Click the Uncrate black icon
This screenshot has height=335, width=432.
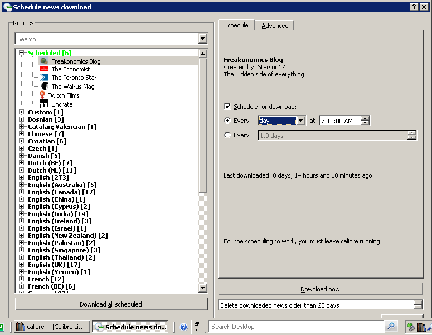coord(44,104)
